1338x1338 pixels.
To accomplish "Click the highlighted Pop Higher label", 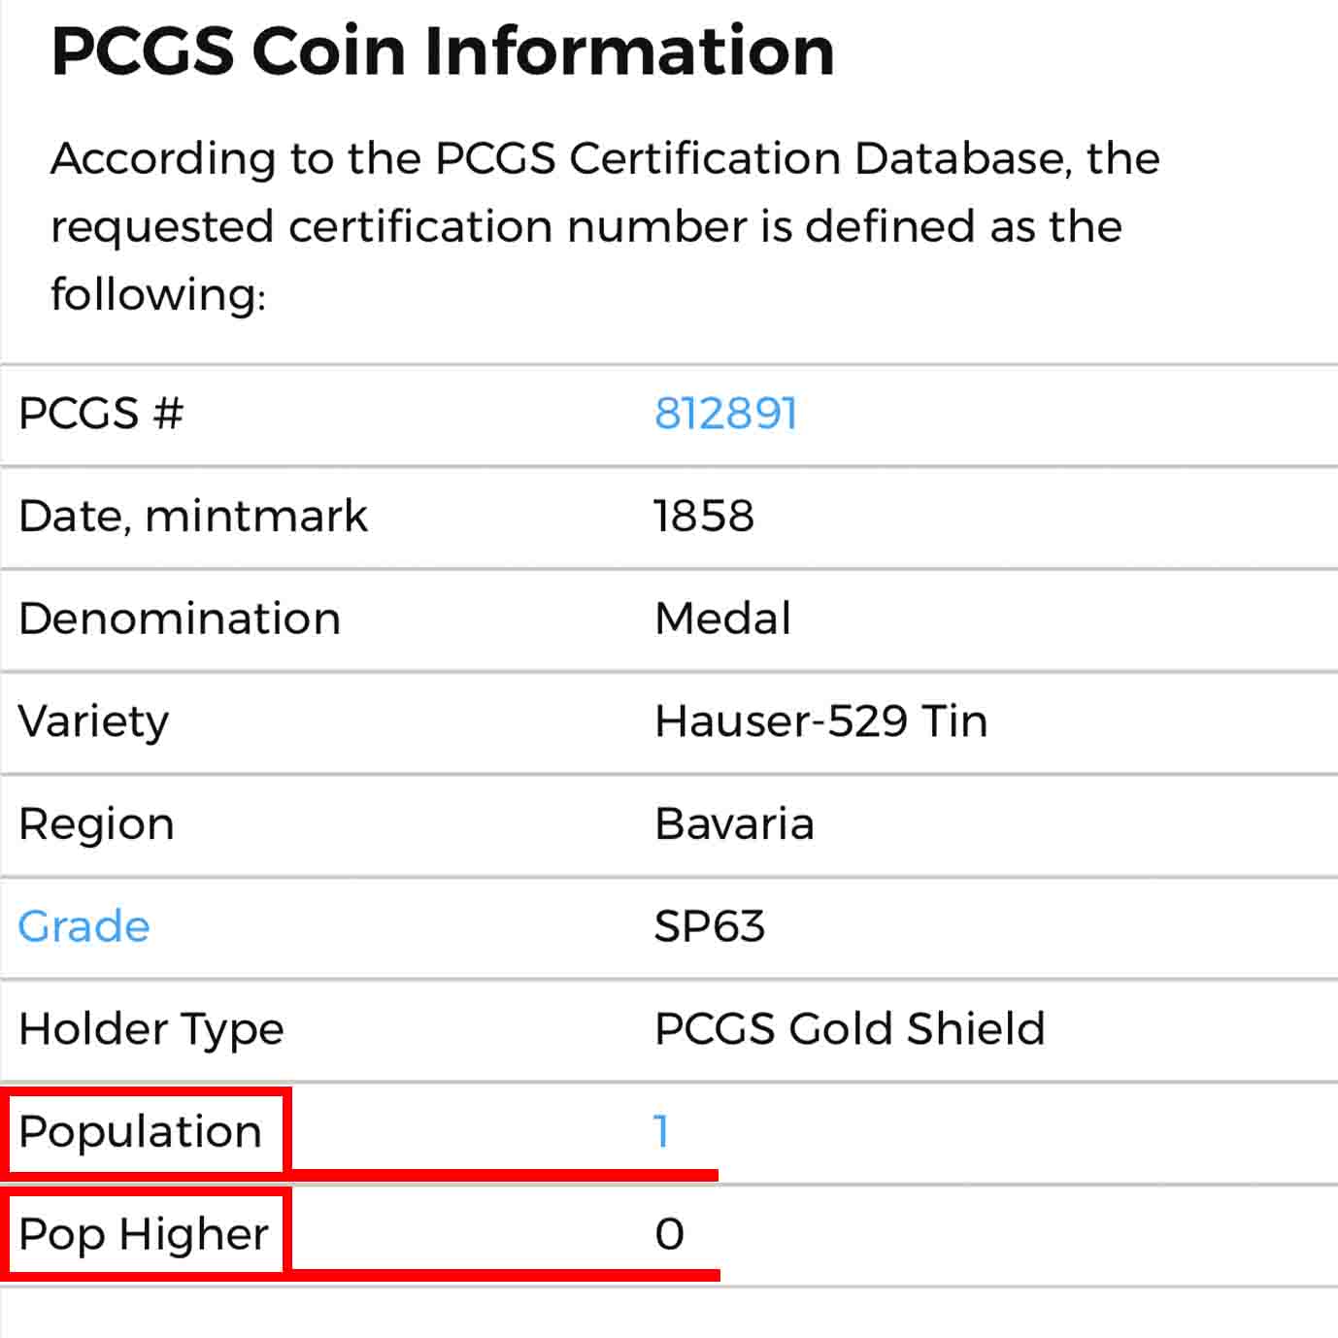I will tap(144, 1234).
